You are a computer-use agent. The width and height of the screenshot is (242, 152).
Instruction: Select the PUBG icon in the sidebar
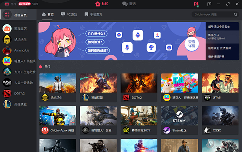7,39
